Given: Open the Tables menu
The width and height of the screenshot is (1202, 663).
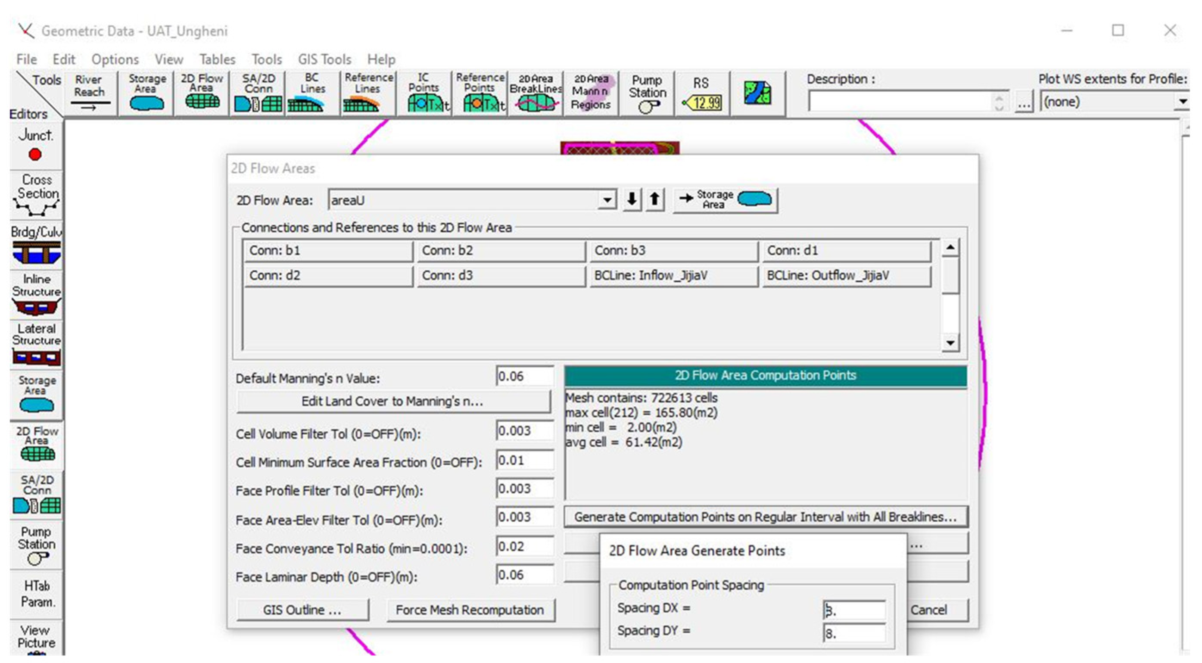Looking at the screenshot, I should click(217, 59).
